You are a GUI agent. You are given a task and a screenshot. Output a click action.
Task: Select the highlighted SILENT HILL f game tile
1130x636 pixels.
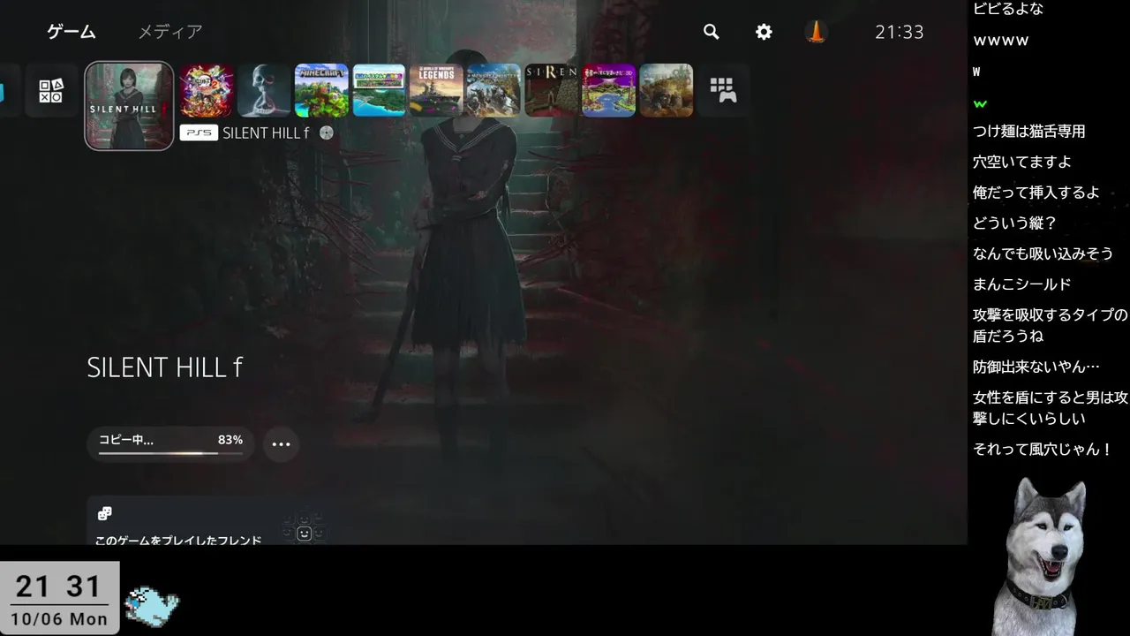click(129, 105)
